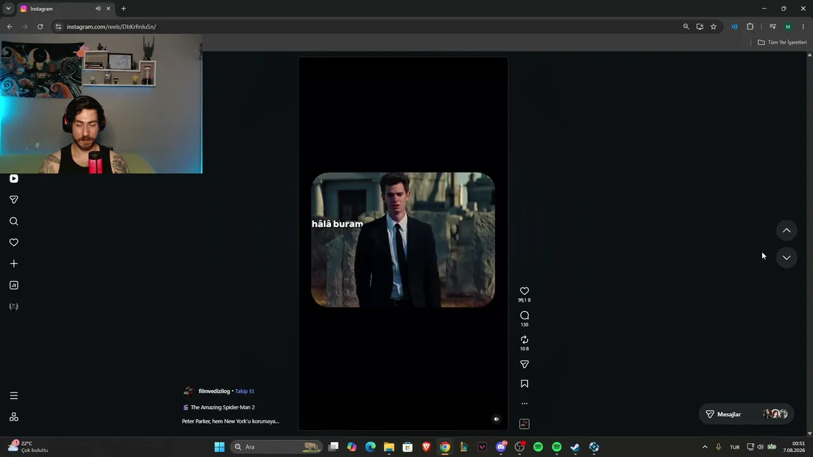Screen dimensions: 813x457
Task: Bookmark this page with the star
Action: point(713,27)
